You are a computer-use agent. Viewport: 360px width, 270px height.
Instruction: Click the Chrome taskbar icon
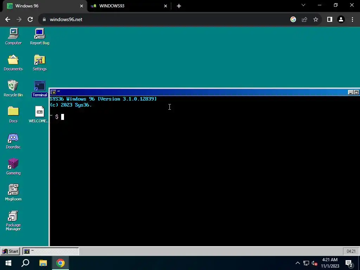(x=60, y=263)
